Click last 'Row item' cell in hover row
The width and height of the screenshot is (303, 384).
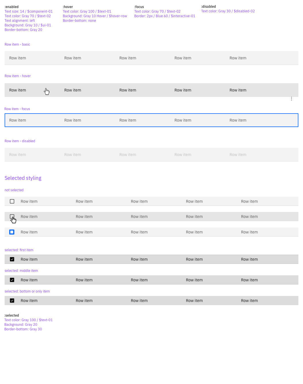pos(238,90)
